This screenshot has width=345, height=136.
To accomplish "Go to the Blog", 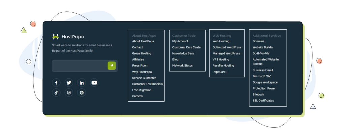I will tap(175, 60).
